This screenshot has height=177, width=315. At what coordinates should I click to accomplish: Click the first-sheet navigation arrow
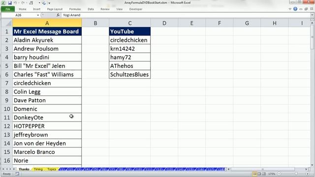(3, 169)
